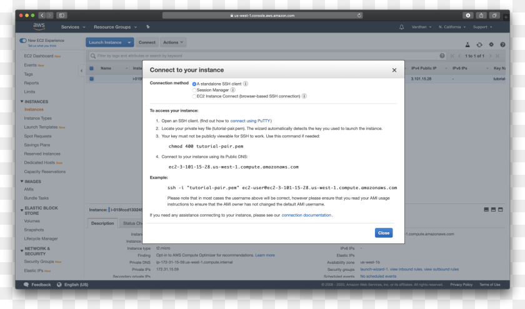Screen dimensions: 525x309
Task: Switch to the Description tab
Action: [x=102, y=223]
